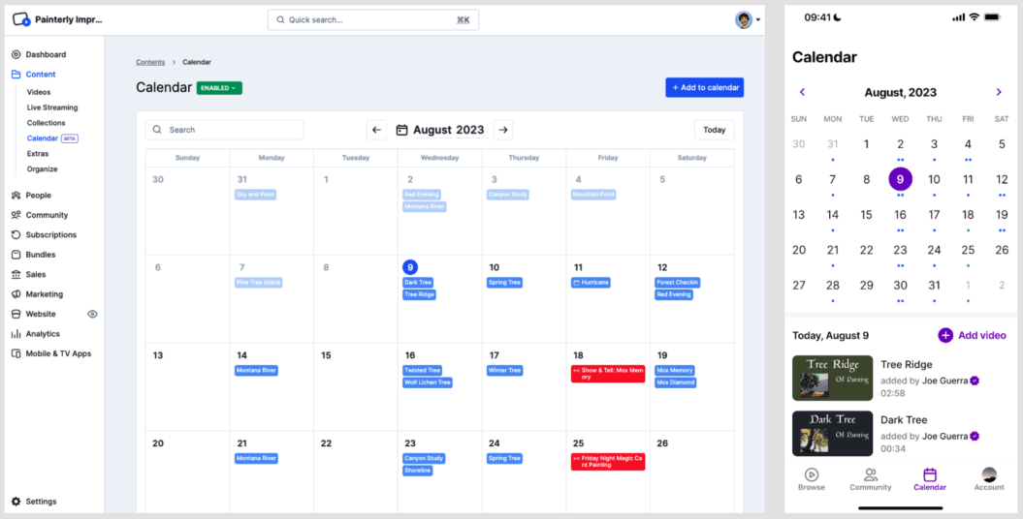Tap the Dark Tree video thumbnail
The image size is (1023, 519).
(x=833, y=433)
